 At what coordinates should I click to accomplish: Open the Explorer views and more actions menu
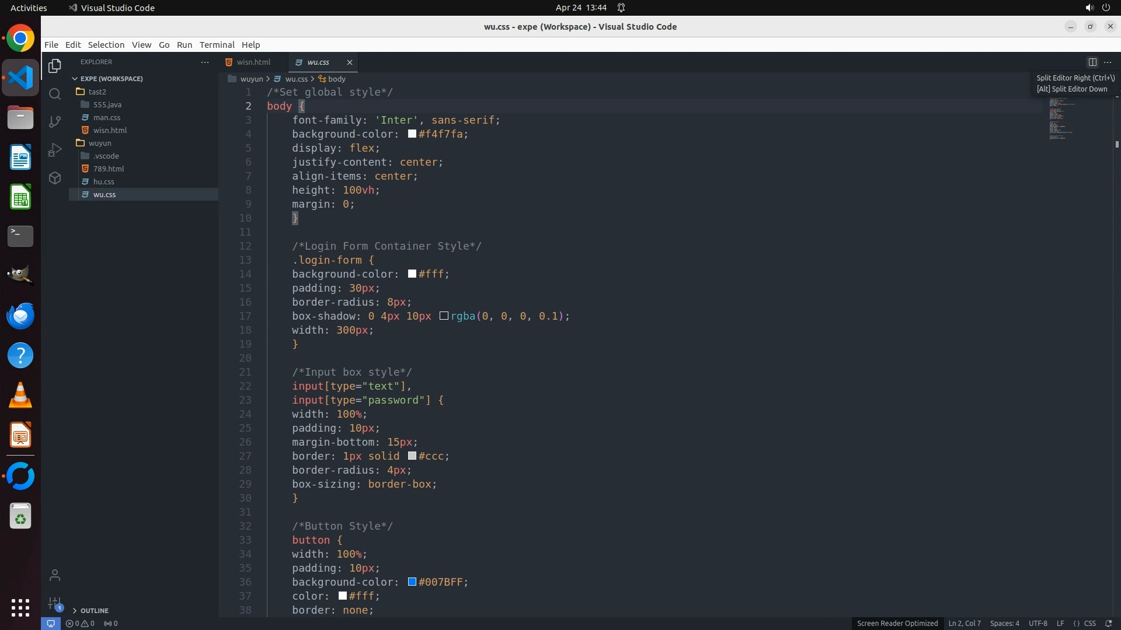(204, 62)
